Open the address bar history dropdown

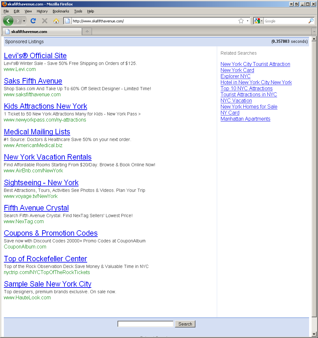247,21
